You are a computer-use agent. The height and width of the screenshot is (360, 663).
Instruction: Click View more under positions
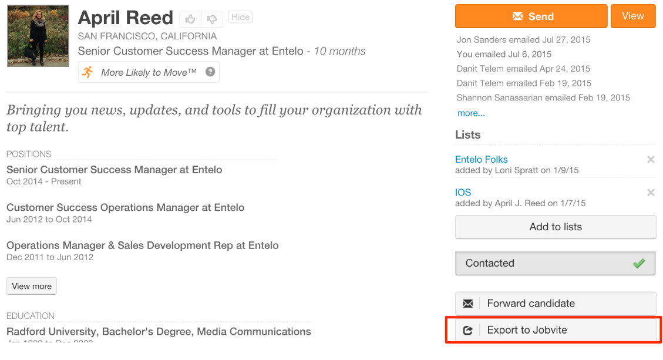(32, 286)
